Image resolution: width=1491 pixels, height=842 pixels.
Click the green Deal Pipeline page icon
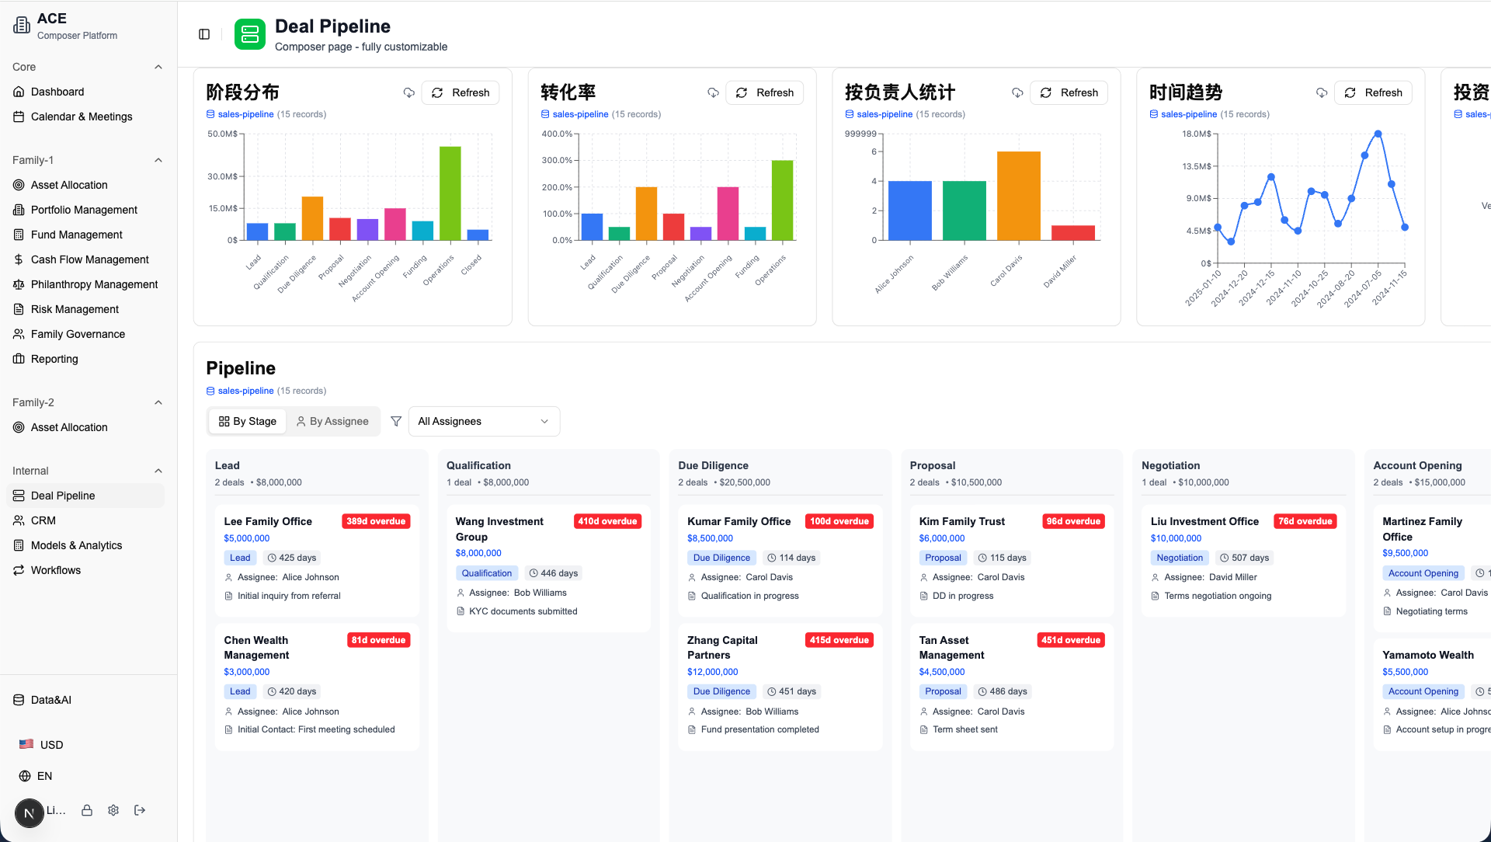(x=249, y=34)
